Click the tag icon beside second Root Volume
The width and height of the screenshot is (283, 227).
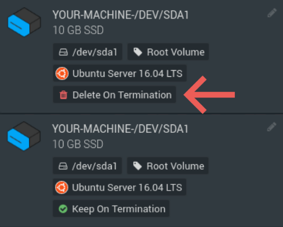pyautogui.click(x=138, y=166)
